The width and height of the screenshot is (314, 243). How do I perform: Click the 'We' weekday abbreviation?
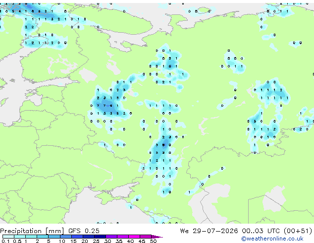coord(184,231)
